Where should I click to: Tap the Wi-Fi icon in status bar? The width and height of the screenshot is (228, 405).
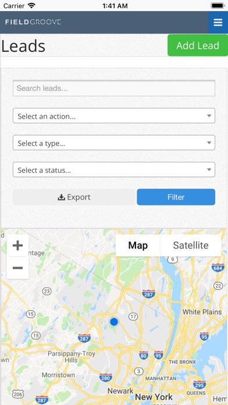[x=31, y=5]
